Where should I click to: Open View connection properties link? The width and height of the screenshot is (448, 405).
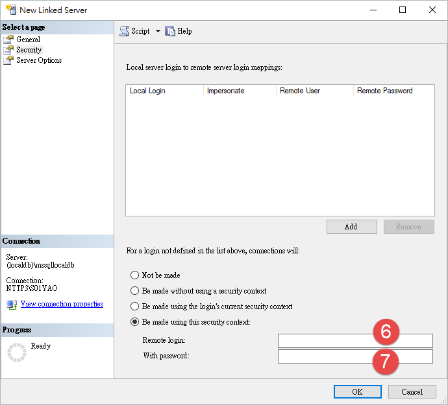62,304
